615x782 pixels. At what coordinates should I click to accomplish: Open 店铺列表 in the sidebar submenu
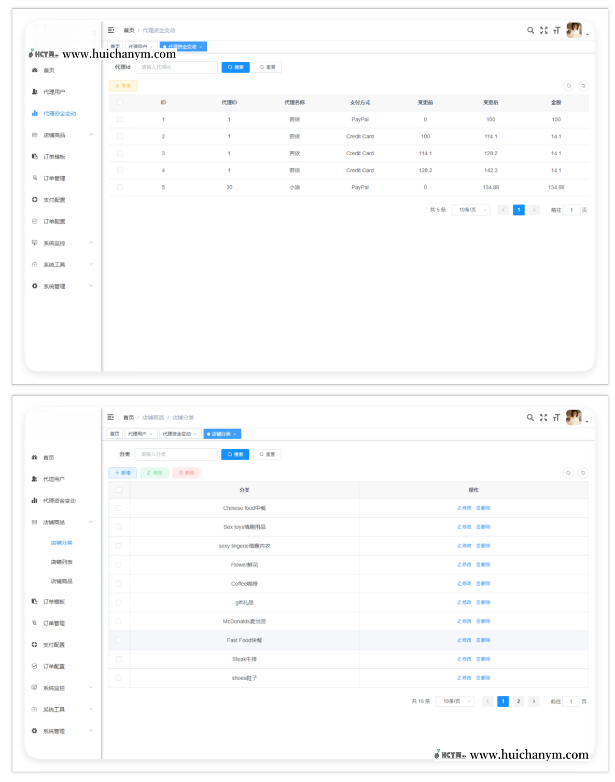62,562
